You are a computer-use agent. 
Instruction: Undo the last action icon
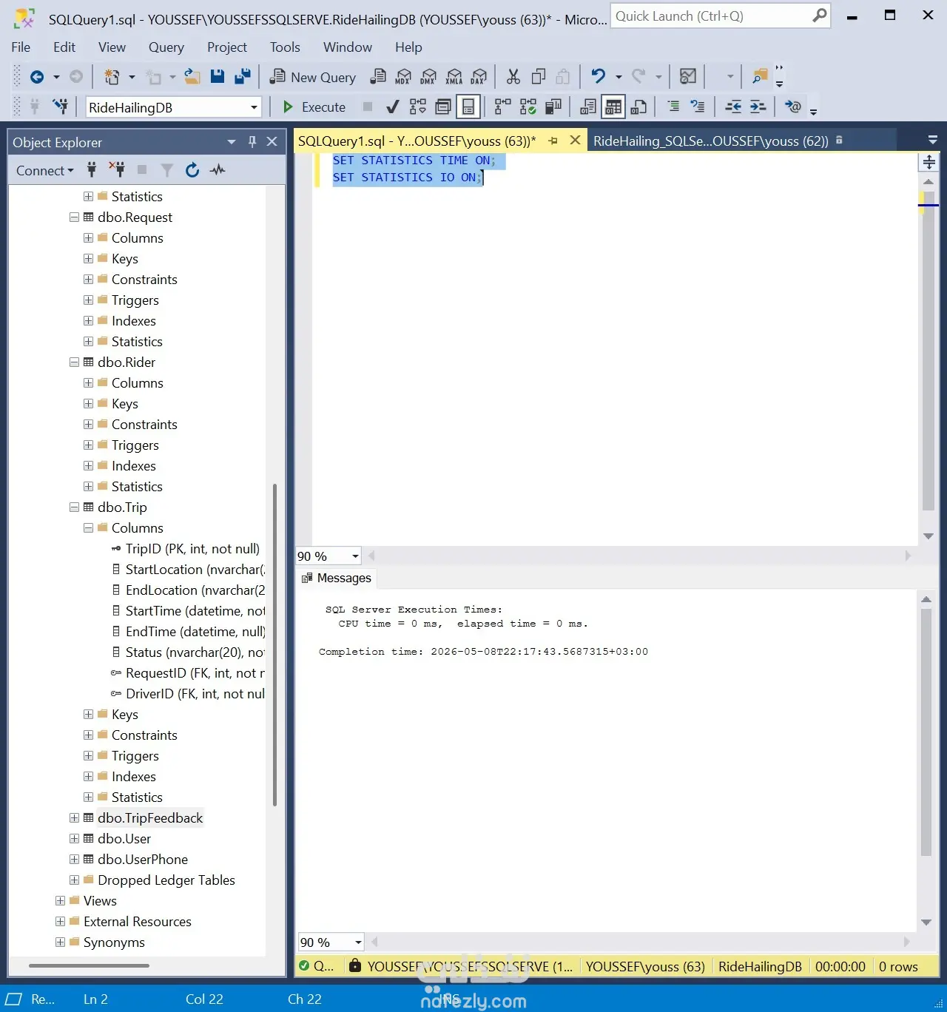tap(599, 76)
